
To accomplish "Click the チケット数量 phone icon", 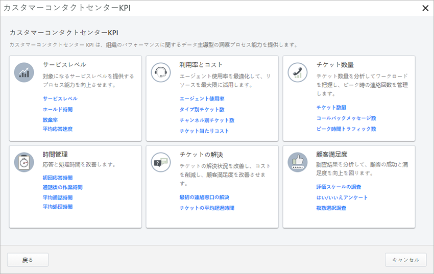I will pyautogui.click(x=298, y=72).
